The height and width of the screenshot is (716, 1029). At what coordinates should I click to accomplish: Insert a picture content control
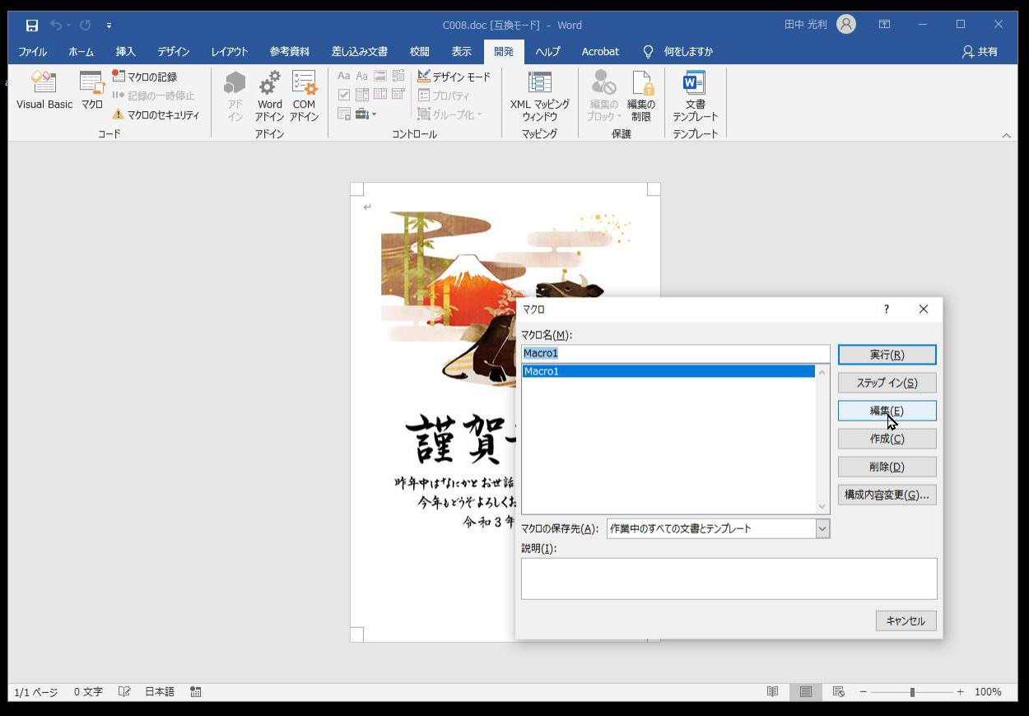[x=380, y=77]
